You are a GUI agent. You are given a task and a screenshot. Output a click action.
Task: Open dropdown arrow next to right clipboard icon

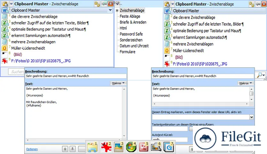[172, 4]
